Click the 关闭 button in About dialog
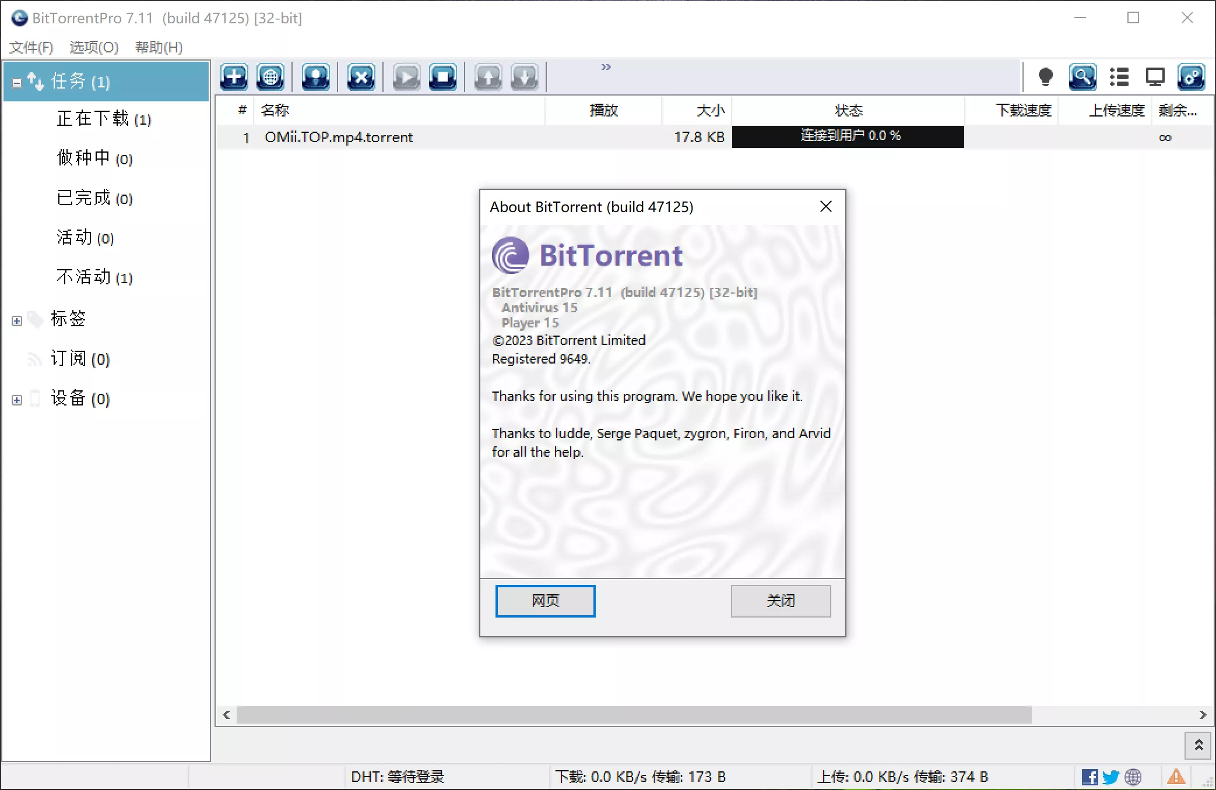 tap(781, 601)
